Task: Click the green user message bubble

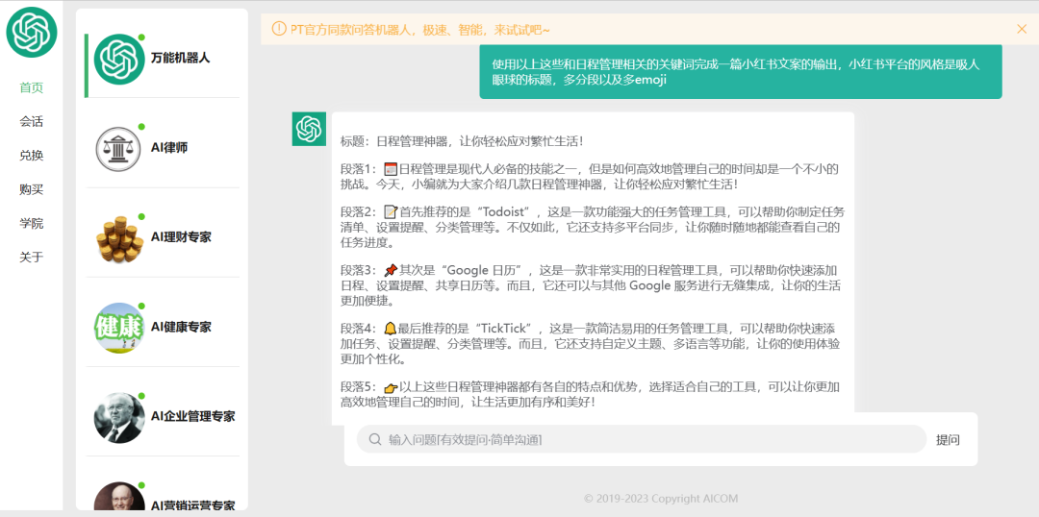Action: coord(740,72)
